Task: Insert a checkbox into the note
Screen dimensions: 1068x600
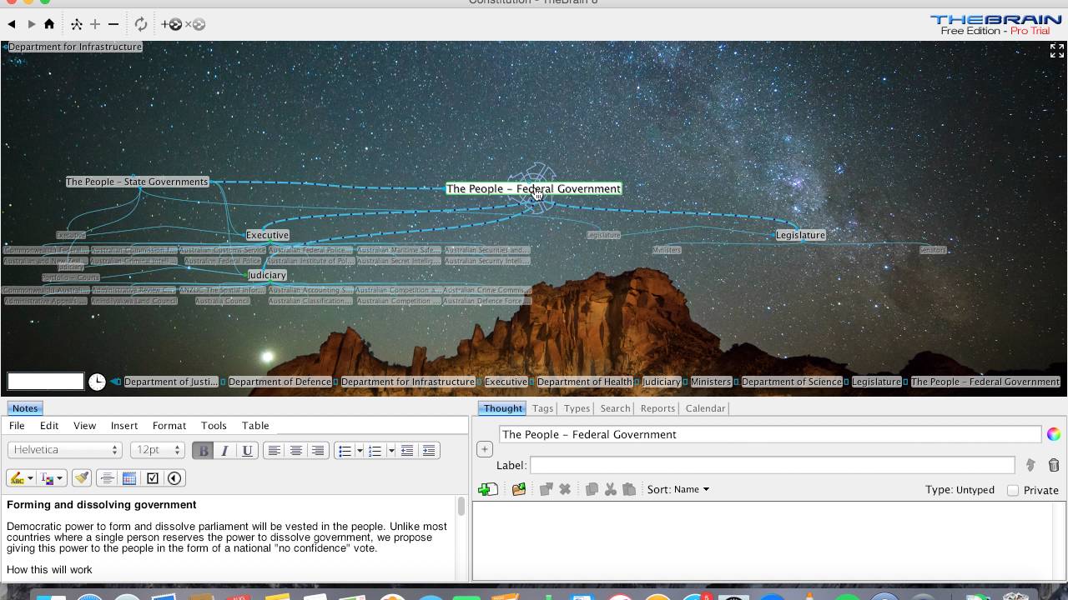Action: pos(152,478)
